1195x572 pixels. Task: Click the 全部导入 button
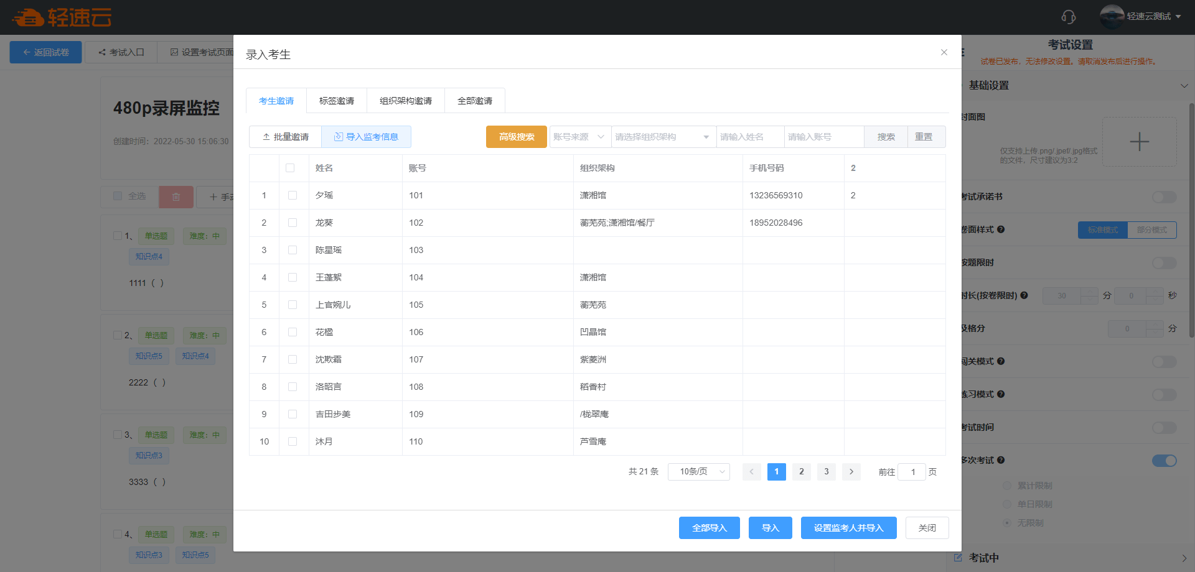(x=709, y=528)
